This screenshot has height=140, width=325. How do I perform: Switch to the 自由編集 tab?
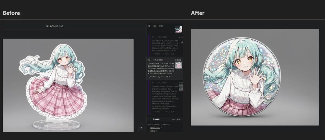(x=156, y=119)
